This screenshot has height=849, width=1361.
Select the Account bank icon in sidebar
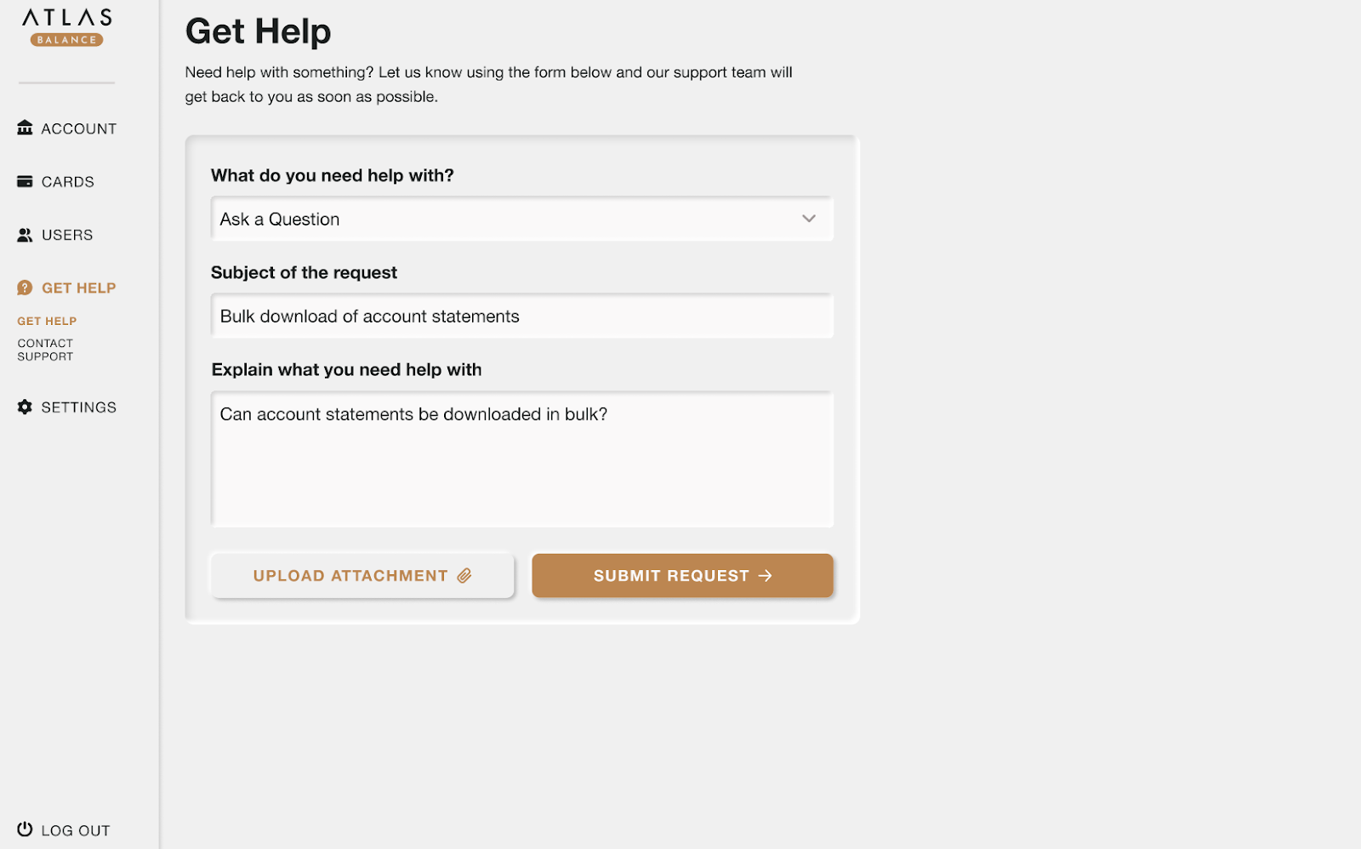[24, 128]
